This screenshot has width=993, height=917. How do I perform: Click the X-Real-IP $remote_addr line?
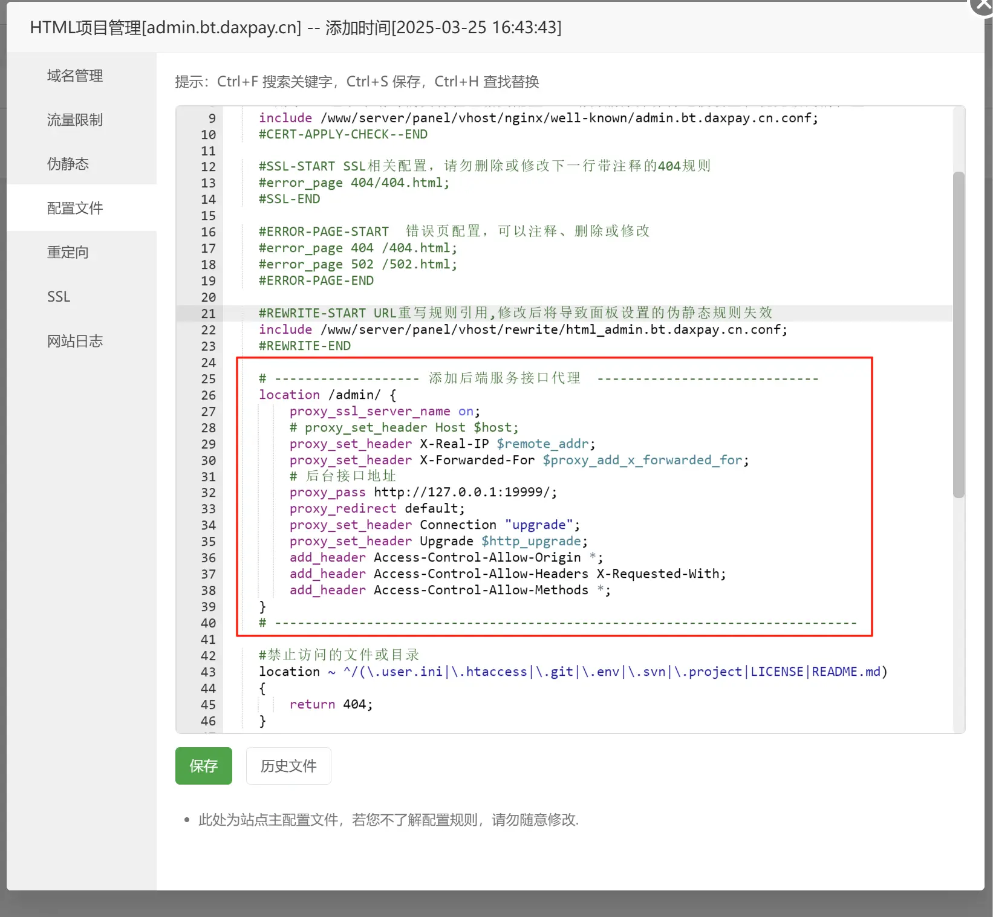tap(442, 444)
